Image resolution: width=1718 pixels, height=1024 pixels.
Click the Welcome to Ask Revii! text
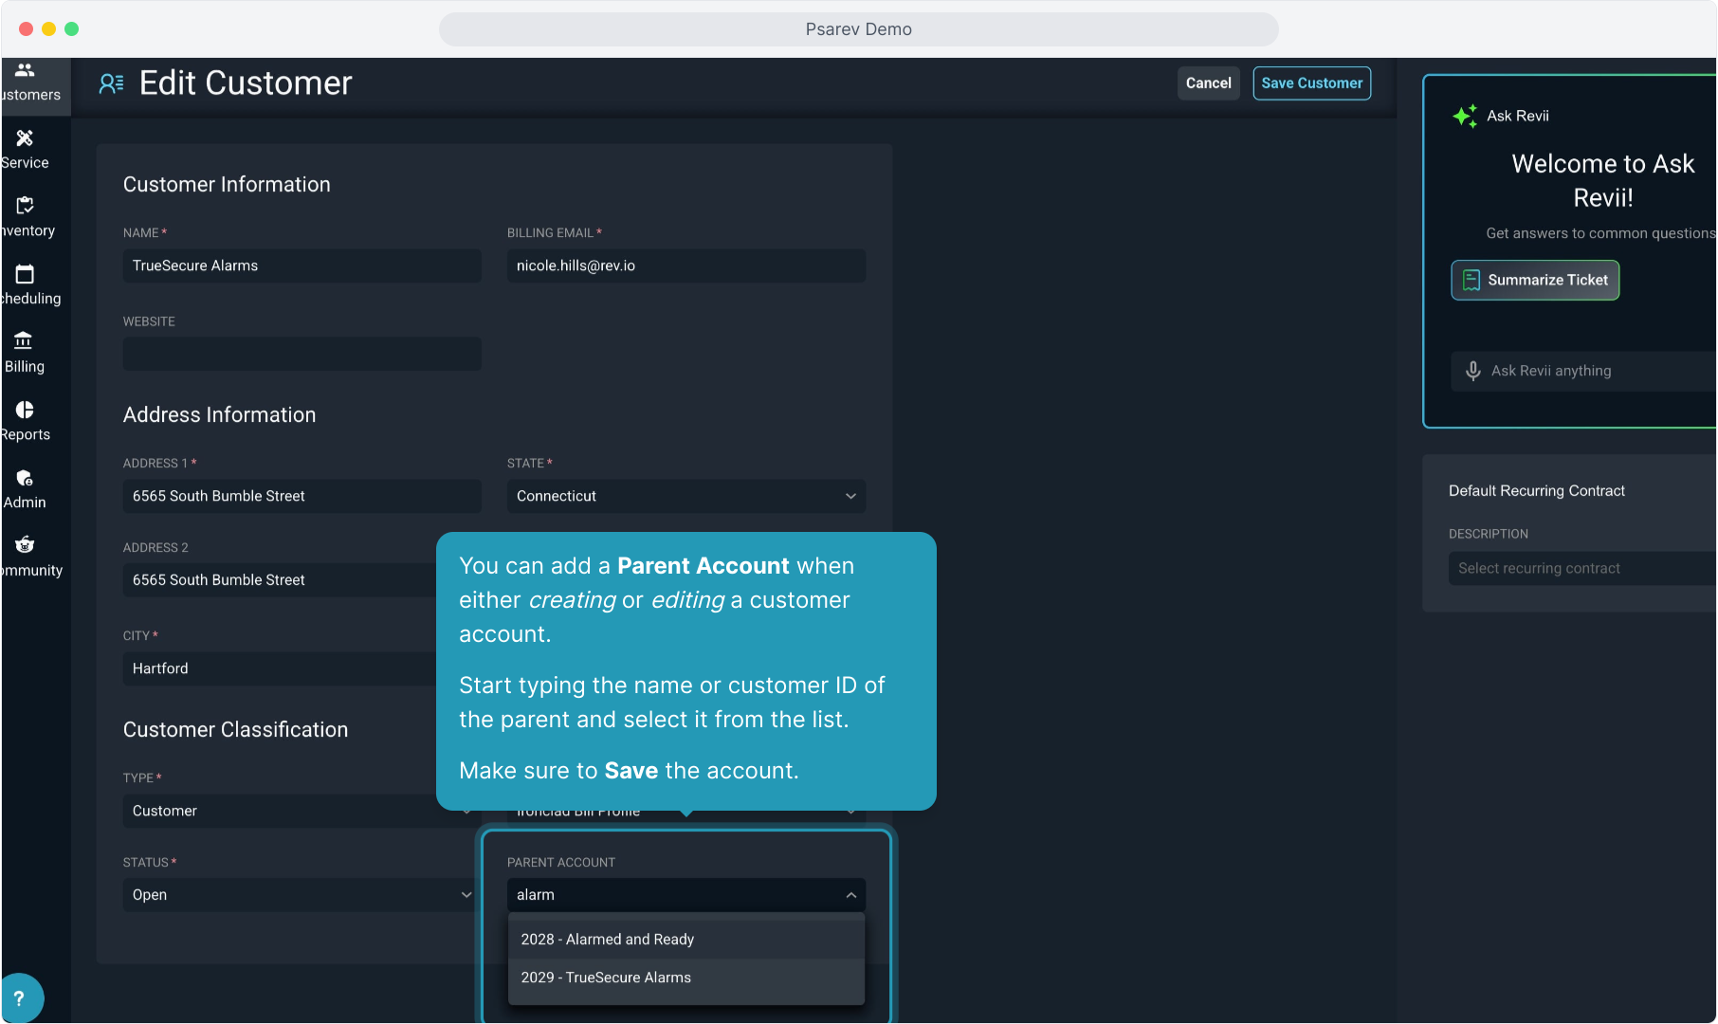pyautogui.click(x=1603, y=181)
